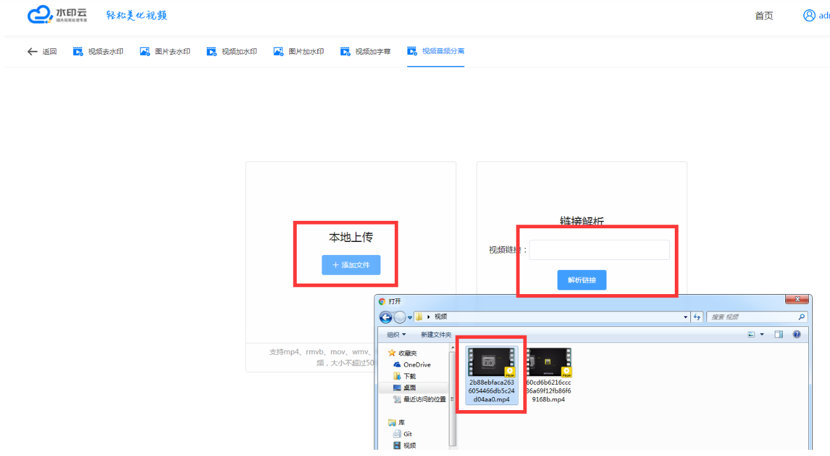Go to 首页 in the top bar
This screenshot has width=830, height=456.
(x=764, y=16)
